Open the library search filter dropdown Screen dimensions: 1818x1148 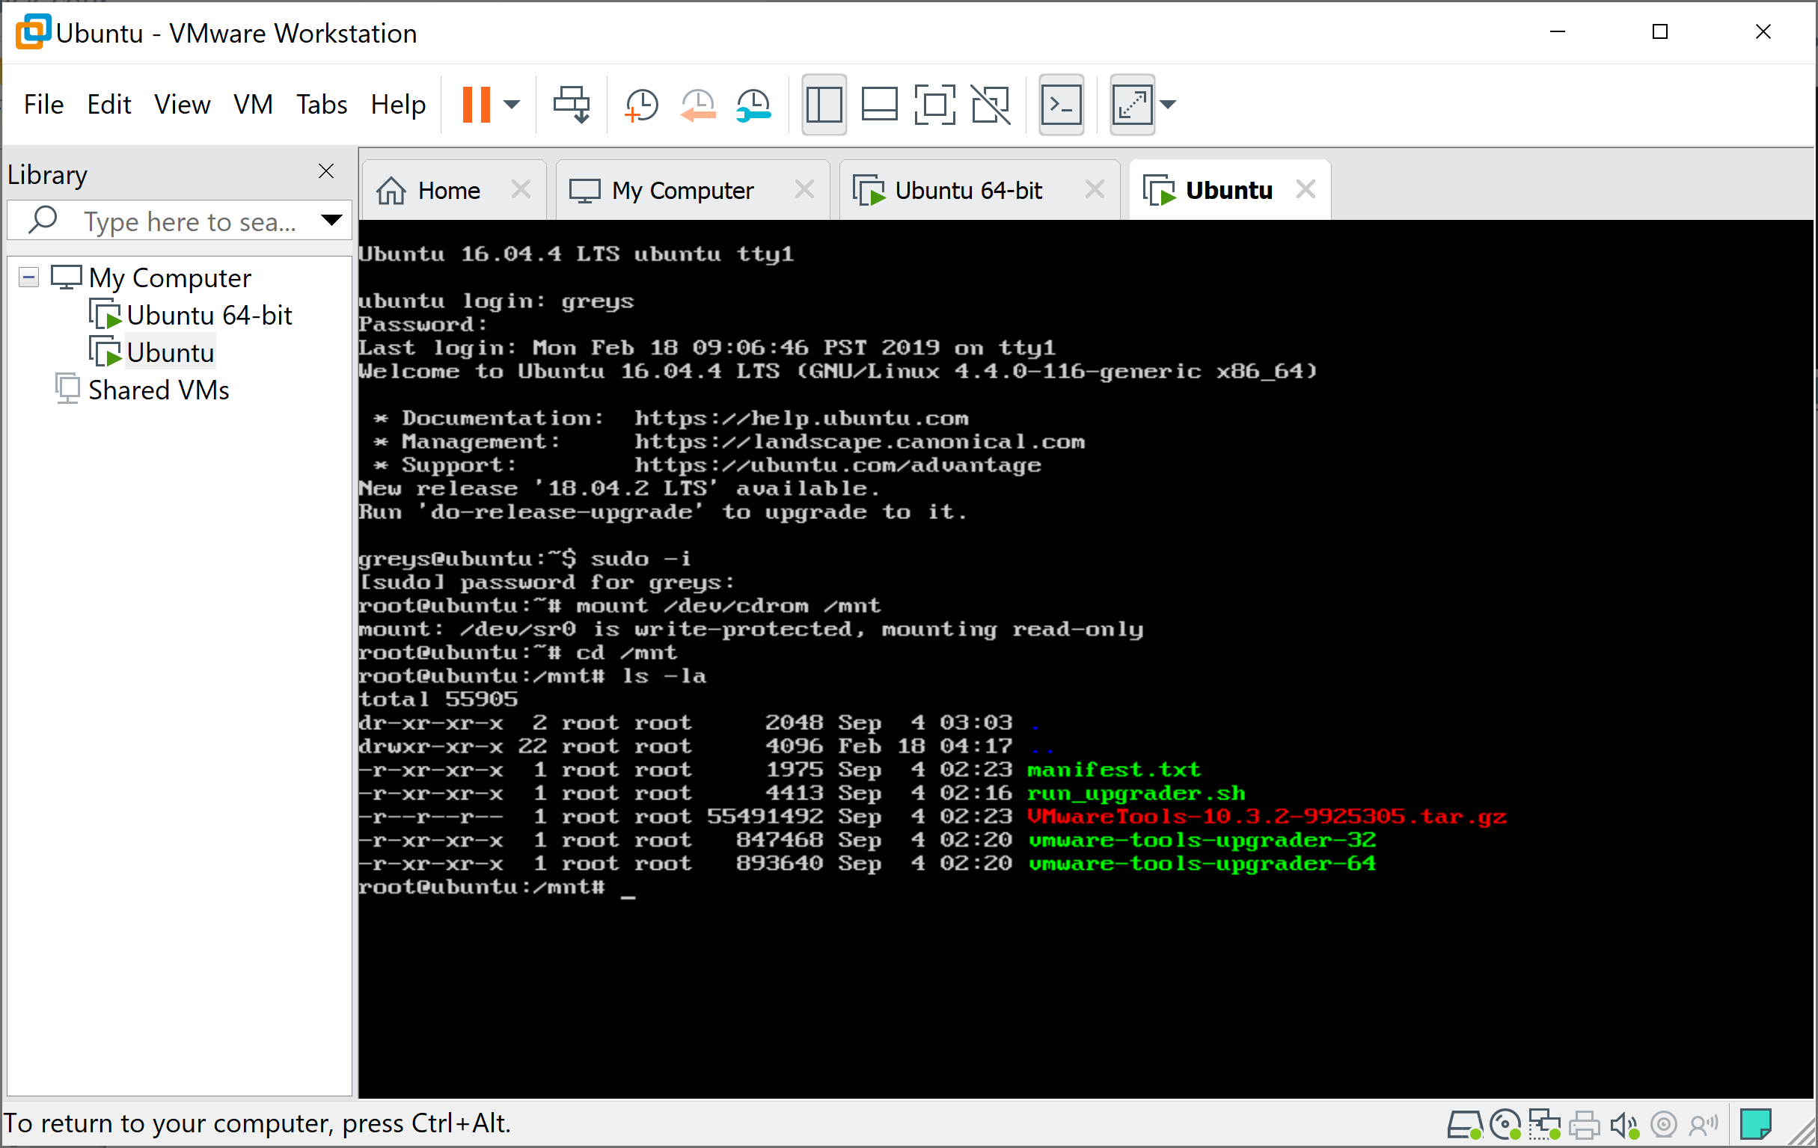click(x=331, y=221)
